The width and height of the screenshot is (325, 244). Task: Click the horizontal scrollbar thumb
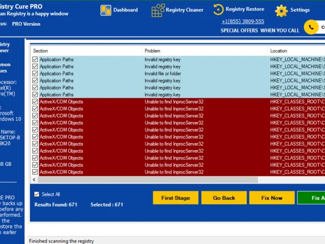(148, 180)
